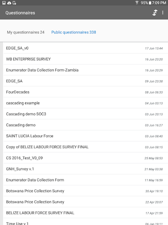
Task: Select Enumerator Data Collection Form-Zambia
Action: 86,70
